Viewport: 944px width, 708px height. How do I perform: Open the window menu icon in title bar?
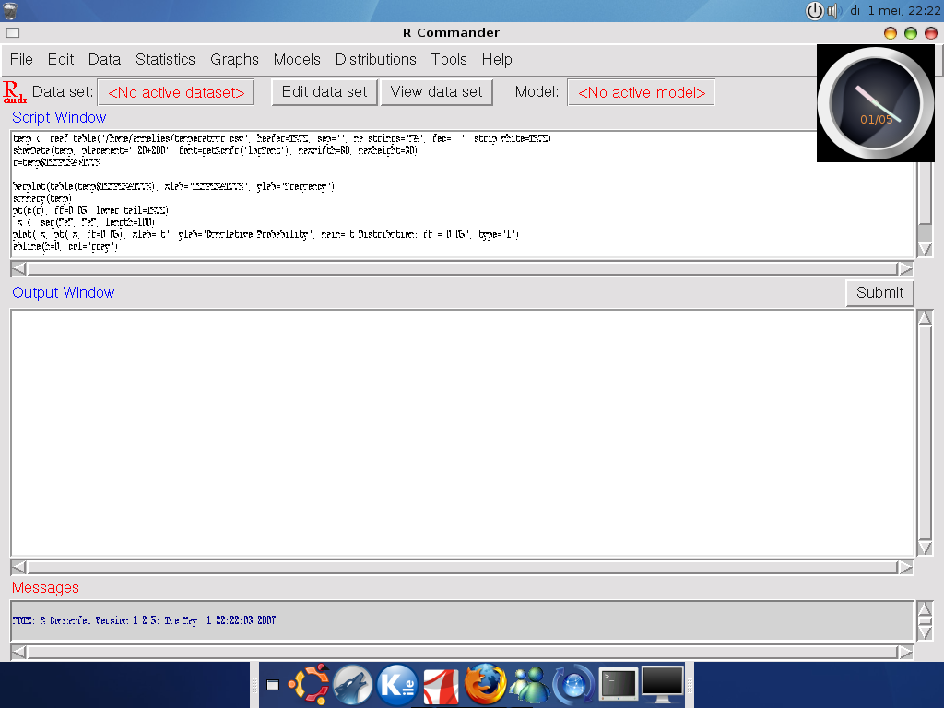coord(13,33)
